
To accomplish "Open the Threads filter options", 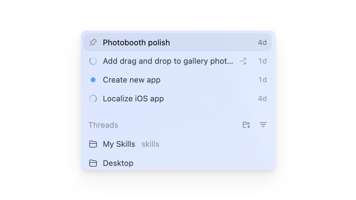I will click(263, 125).
